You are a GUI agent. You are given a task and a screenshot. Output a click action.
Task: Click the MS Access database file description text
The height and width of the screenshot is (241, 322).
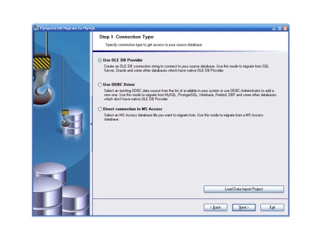pyautogui.click(x=184, y=117)
